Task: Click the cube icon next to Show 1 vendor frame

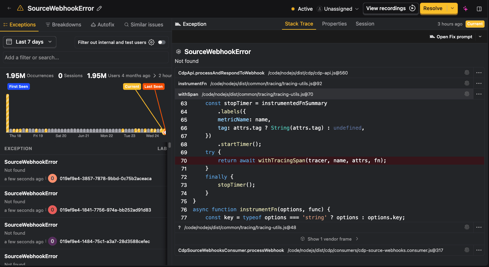Action: click(303, 239)
